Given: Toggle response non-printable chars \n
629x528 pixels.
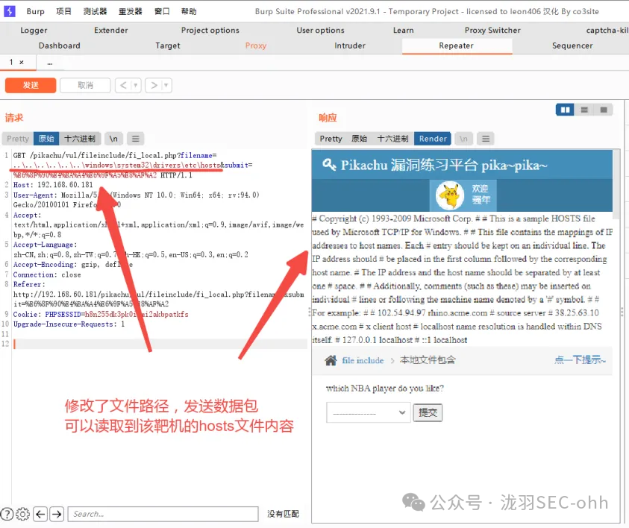Looking at the screenshot, I should (x=463, y=139).
